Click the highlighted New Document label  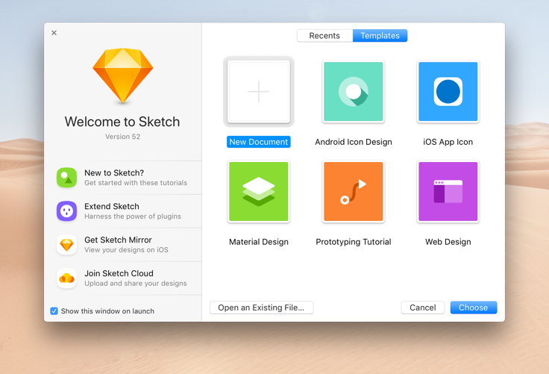coord(259,142)
